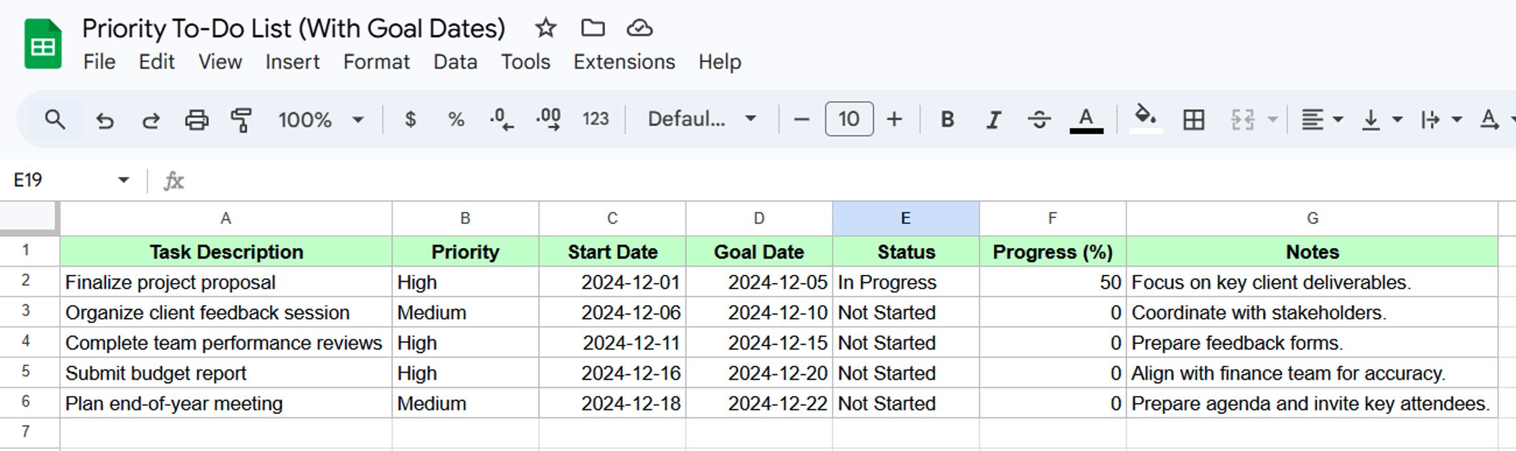
Task: Toggle strikethrough formatting
Action: pos(1039,120)
